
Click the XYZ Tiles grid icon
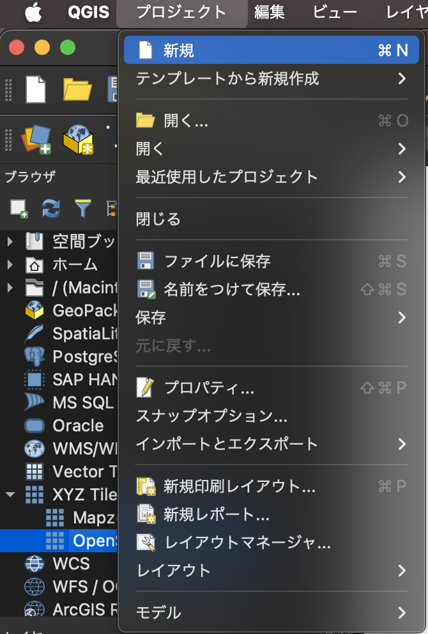point(34,495)
